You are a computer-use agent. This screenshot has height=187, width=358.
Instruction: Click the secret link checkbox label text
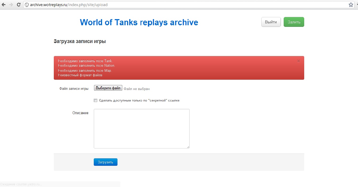(139, 100)
